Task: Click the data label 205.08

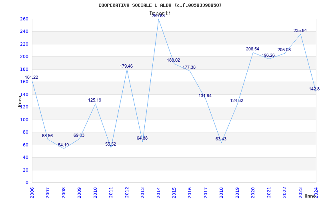Action: click(x=284, y=50)
